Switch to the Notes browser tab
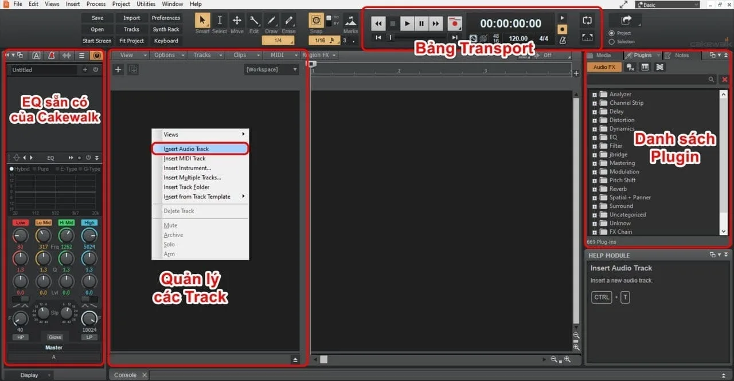Screen dimensions: 734x381 682,55
